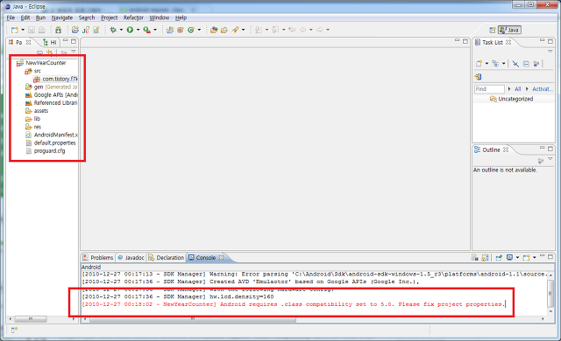Screen dimensions: 561x341
Task: Click New Android Test Project icon
Action: tap(86, 30)
